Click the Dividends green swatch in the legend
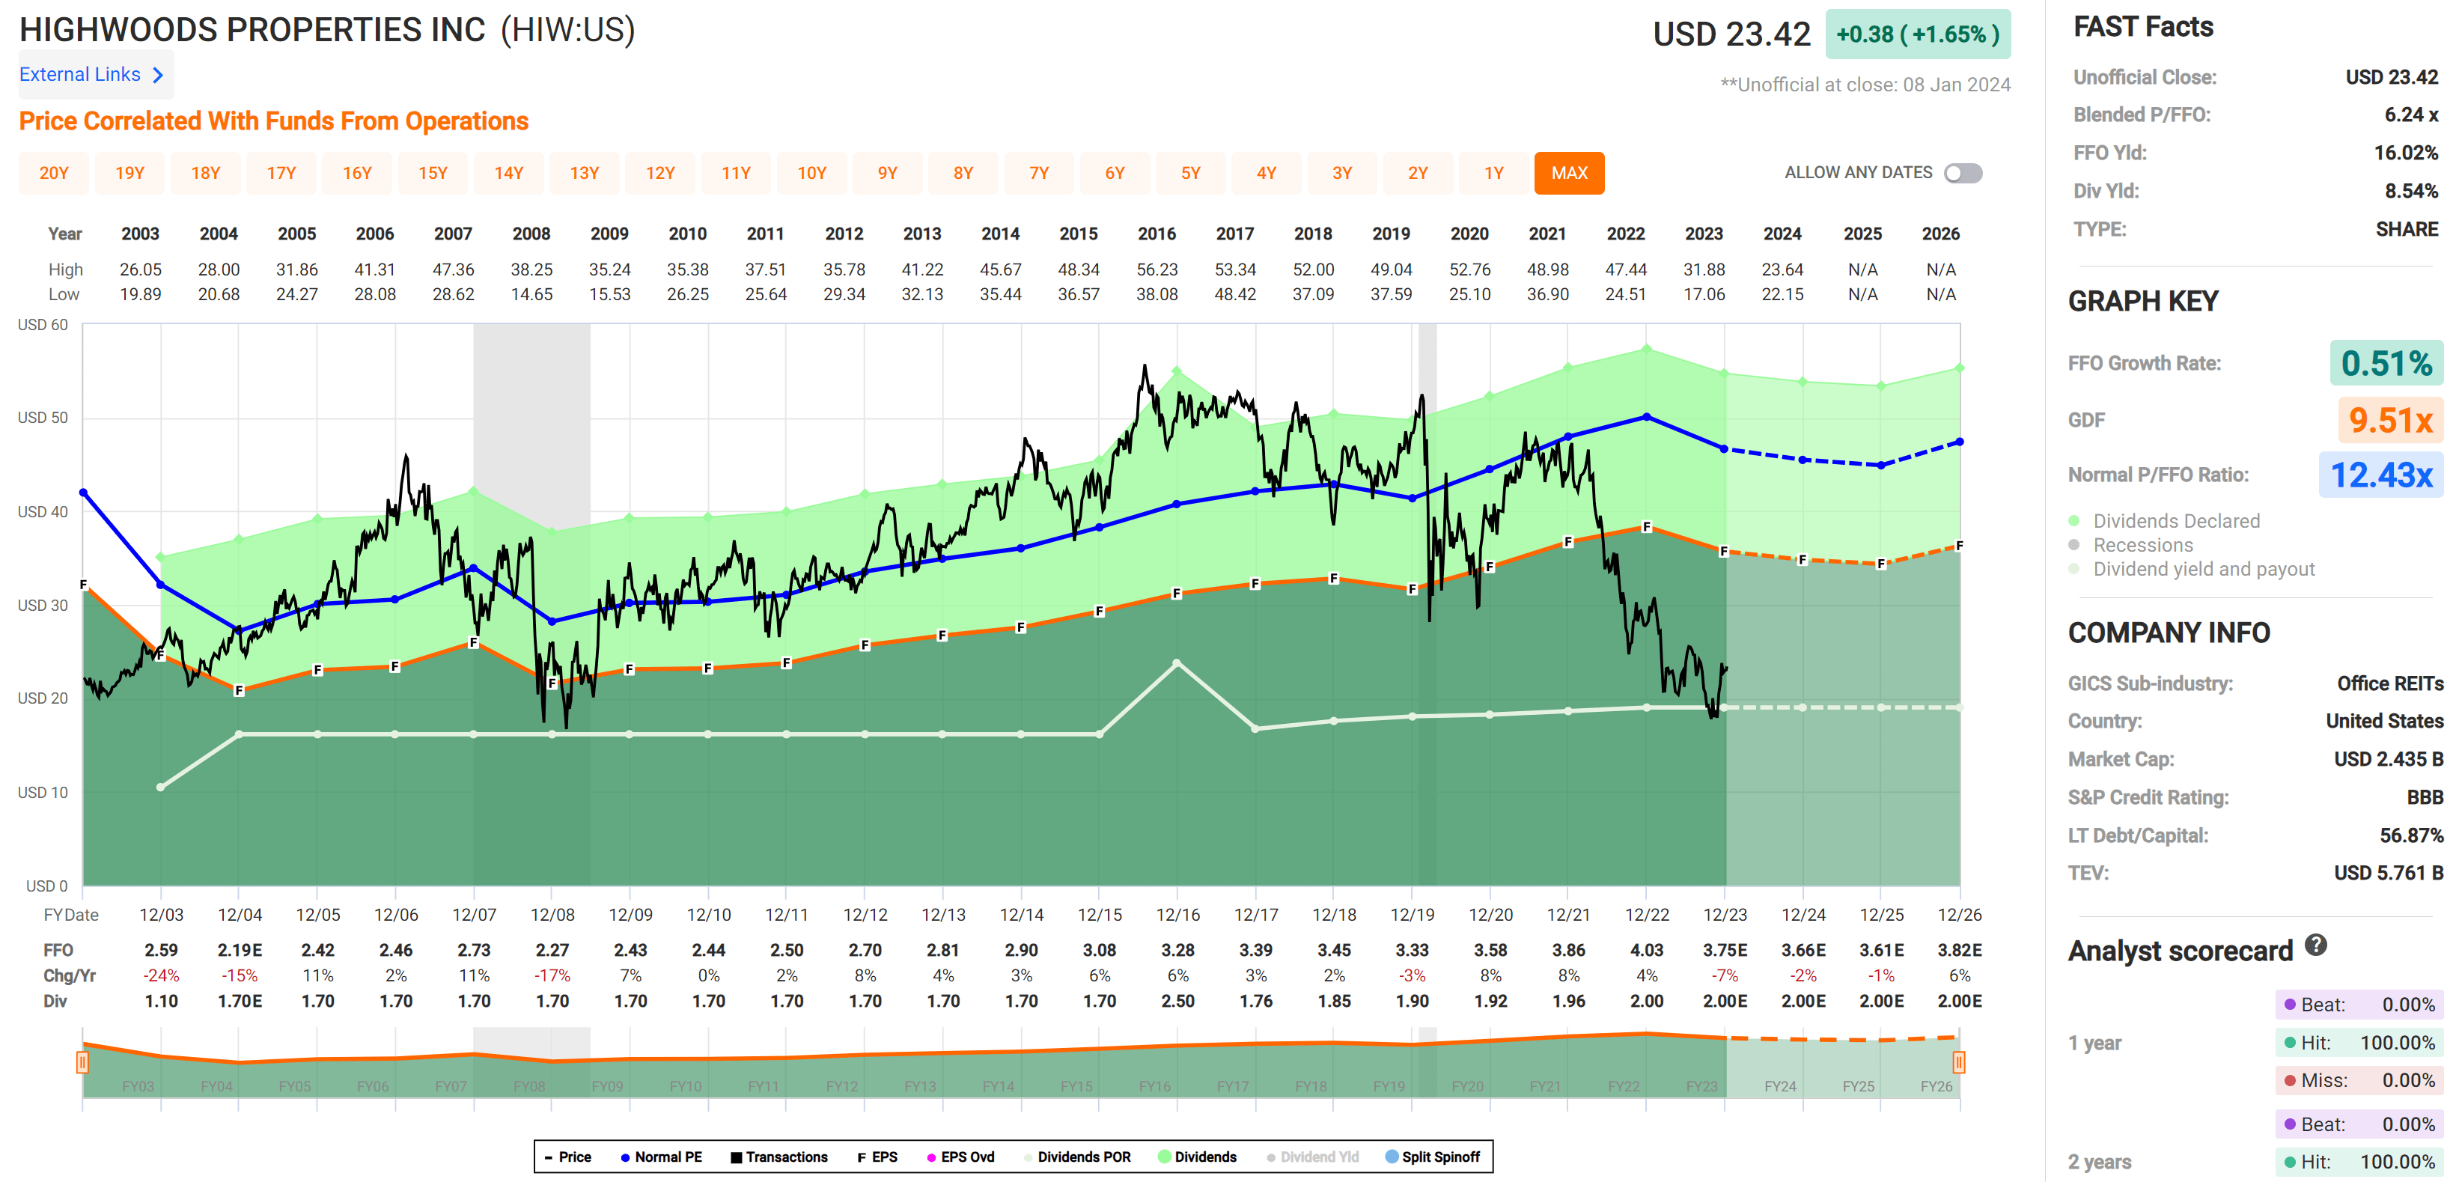The width and height of the screenshot is (2453, 1182). click(1165, 1157)
